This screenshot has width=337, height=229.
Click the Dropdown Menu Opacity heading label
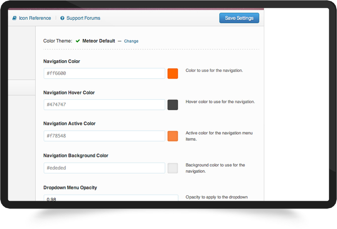(x=70, y=188)
